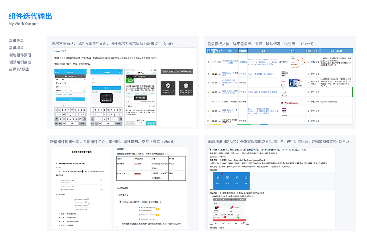
Task: Click the 1.5 交互说明 heading in the Word page
Action: (122, 188)
